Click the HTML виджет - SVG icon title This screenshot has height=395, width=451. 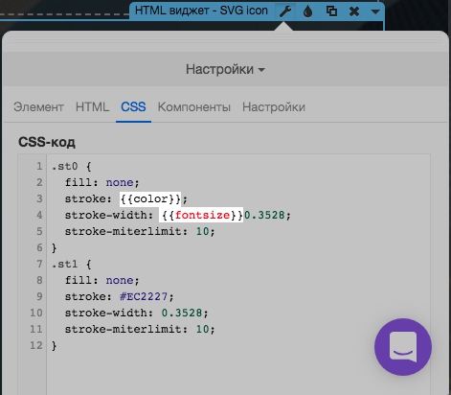coord(201,11)
